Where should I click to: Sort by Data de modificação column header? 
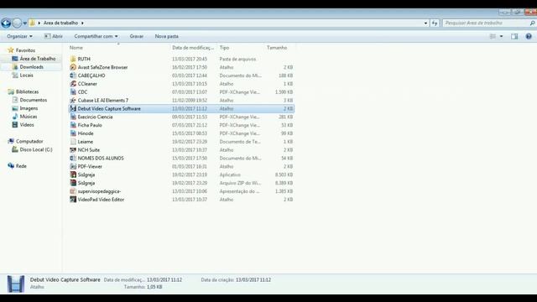tap(194, 48)
